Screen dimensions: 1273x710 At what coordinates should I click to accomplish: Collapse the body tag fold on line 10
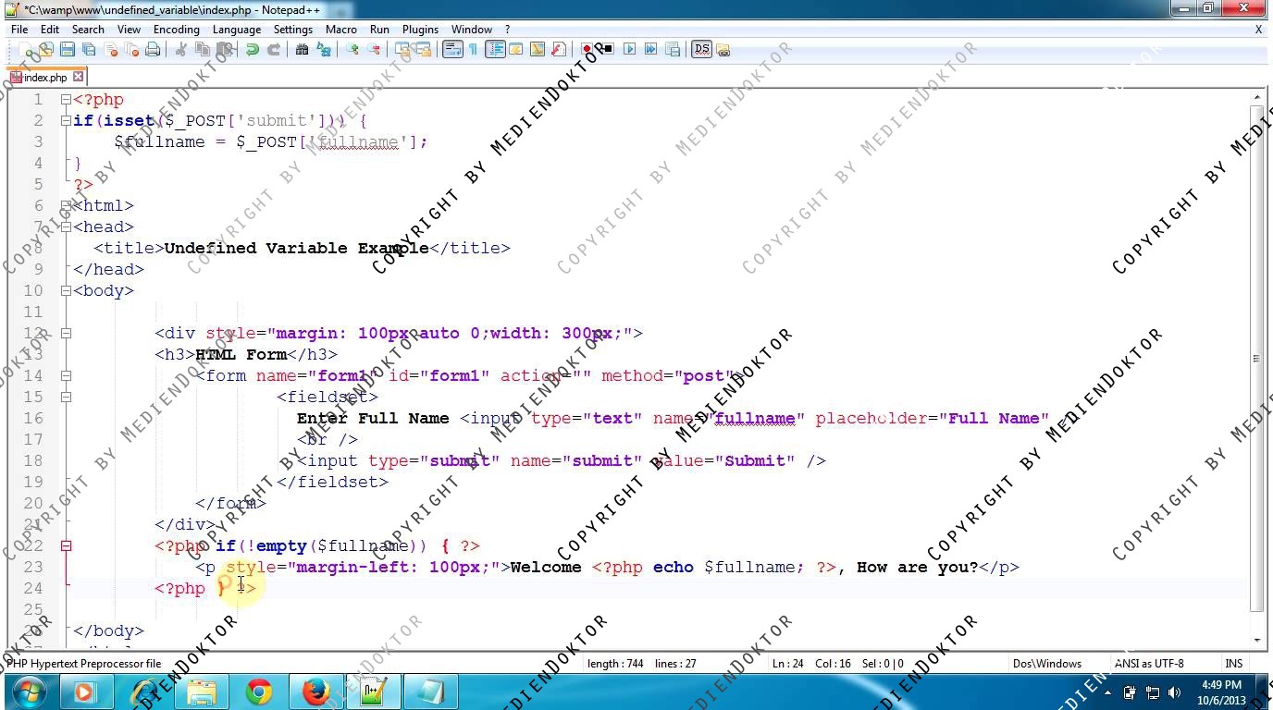(66, 290)
